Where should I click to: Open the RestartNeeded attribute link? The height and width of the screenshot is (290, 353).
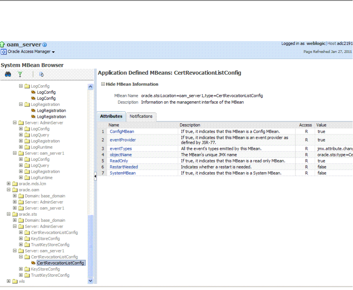tap(124, 167)
